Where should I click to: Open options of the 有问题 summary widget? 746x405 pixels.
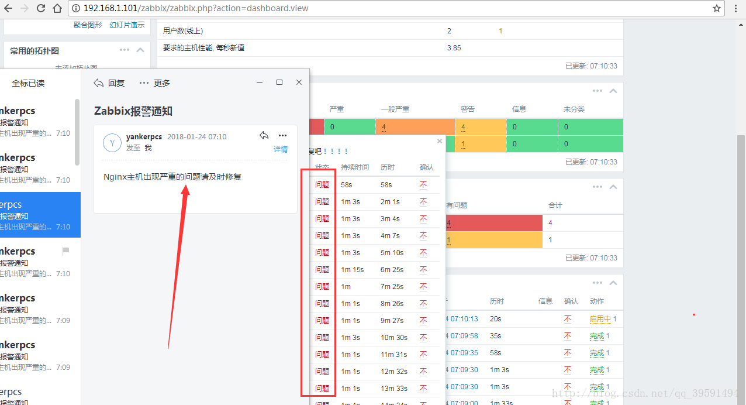(x=597, y=187)
